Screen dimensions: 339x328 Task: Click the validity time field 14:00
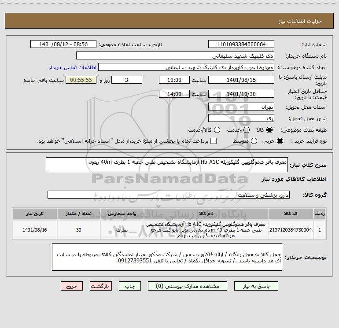174,94
